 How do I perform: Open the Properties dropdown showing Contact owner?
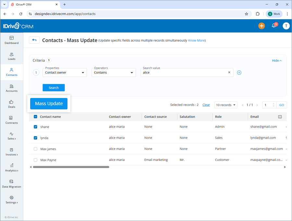[64, 72]
